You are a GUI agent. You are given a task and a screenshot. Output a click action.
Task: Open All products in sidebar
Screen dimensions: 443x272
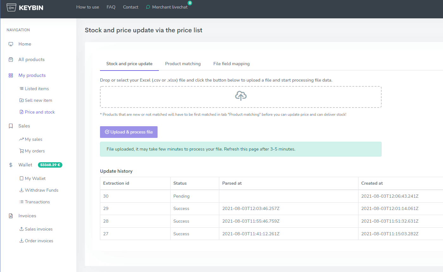pos(31,59)
